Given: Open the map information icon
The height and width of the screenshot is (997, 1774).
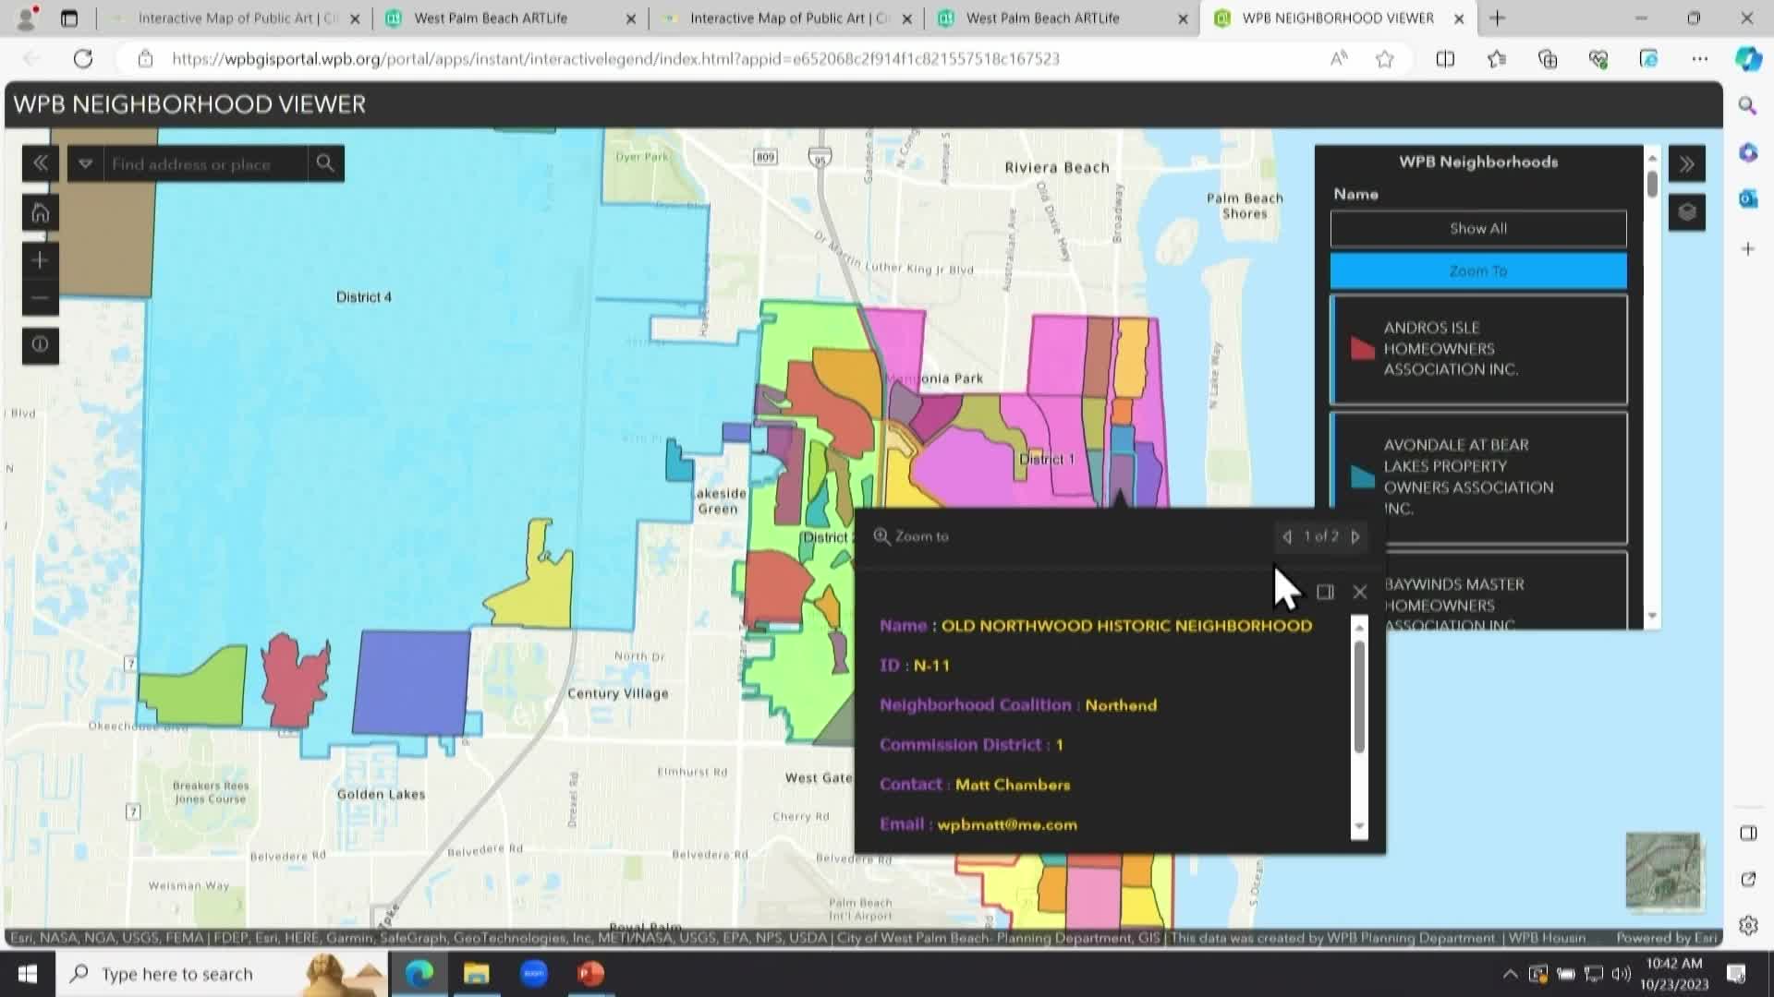Looking at the screenshot, I should pos(40,345).
